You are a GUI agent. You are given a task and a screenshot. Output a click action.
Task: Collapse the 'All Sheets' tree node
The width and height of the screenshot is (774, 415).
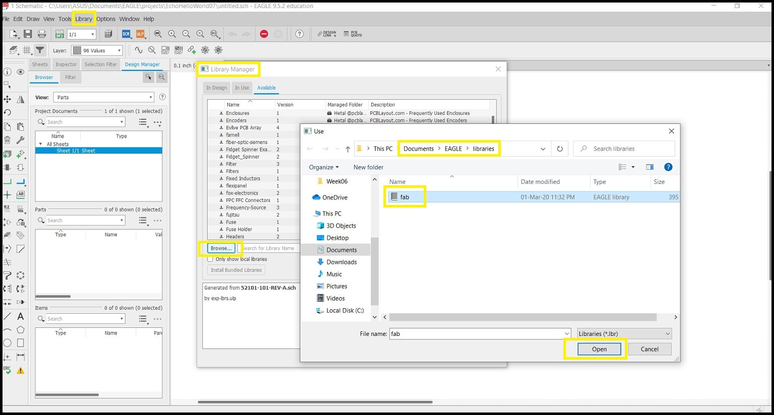pos(41,144)
